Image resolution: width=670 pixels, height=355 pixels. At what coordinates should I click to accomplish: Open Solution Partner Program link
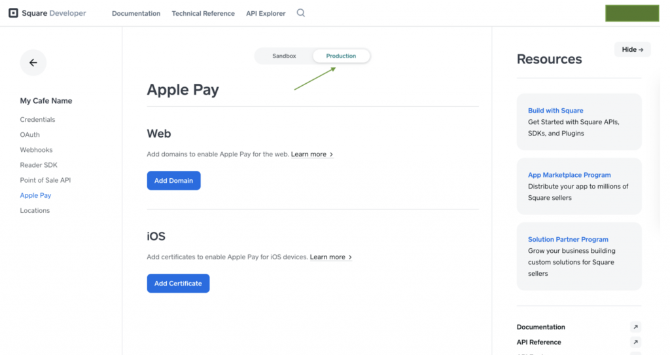coord(568,240)
